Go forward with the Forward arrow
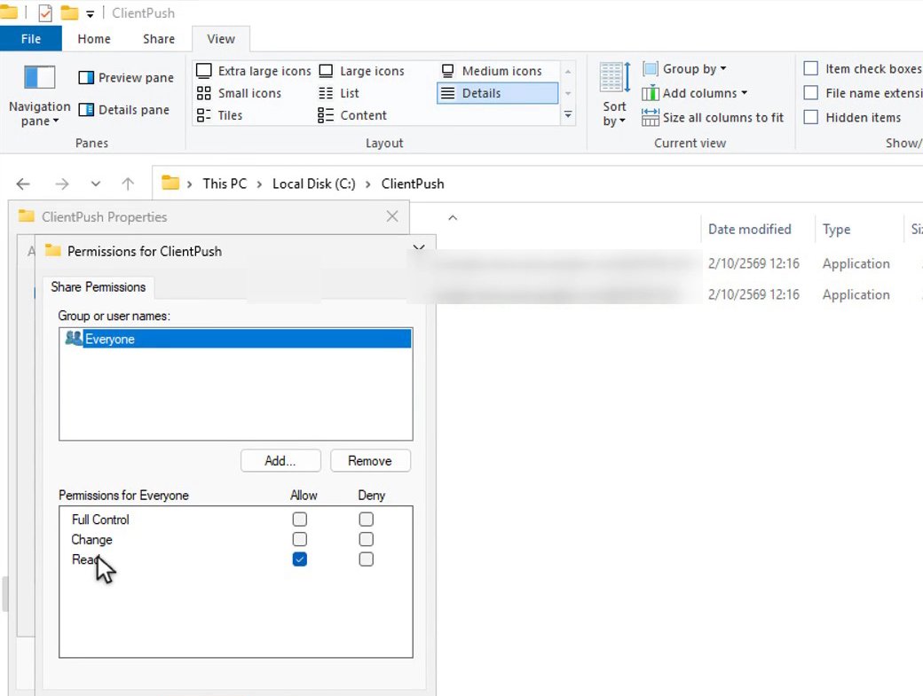The image size is (923, 696). coord(62,184)
